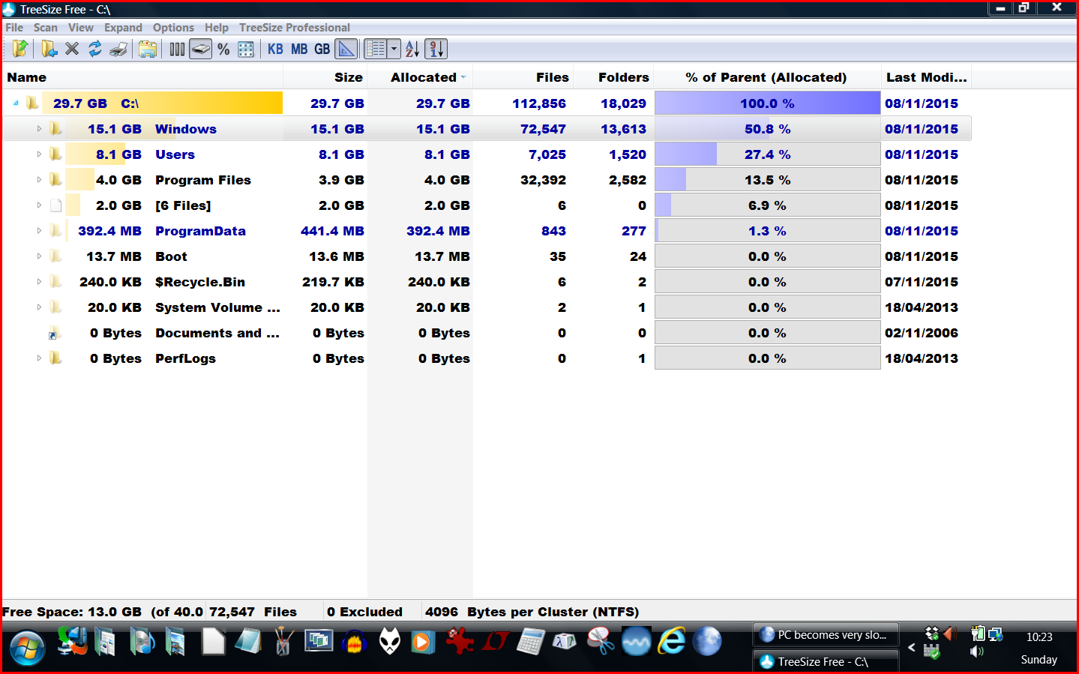Sort by the Last Modi... column header
This screenshot has width=1079, height=674.
coord(926,77)
